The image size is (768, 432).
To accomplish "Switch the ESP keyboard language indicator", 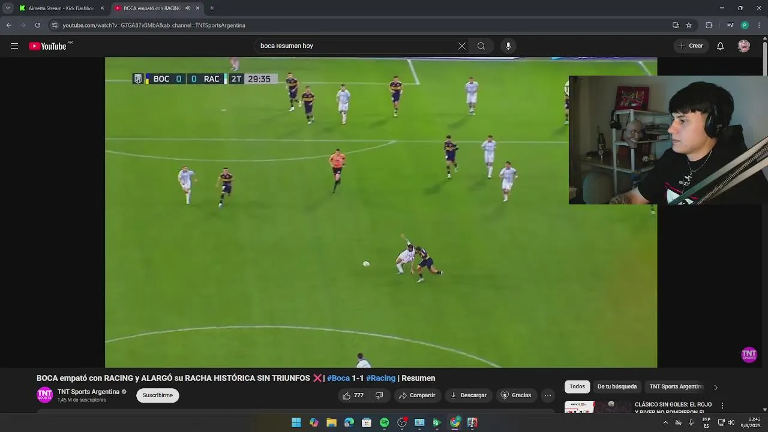I will tap(706, 422).
